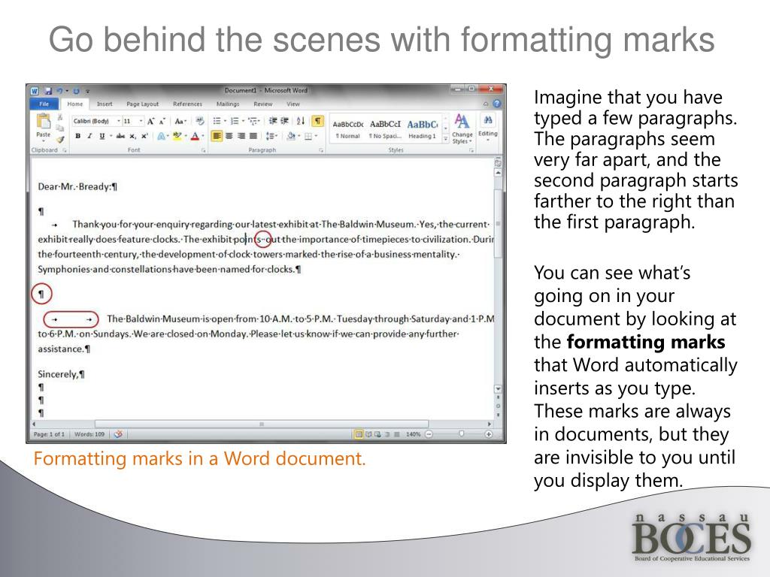
Task: Click the Paste clipboard icon
Action: coord(43,121)
